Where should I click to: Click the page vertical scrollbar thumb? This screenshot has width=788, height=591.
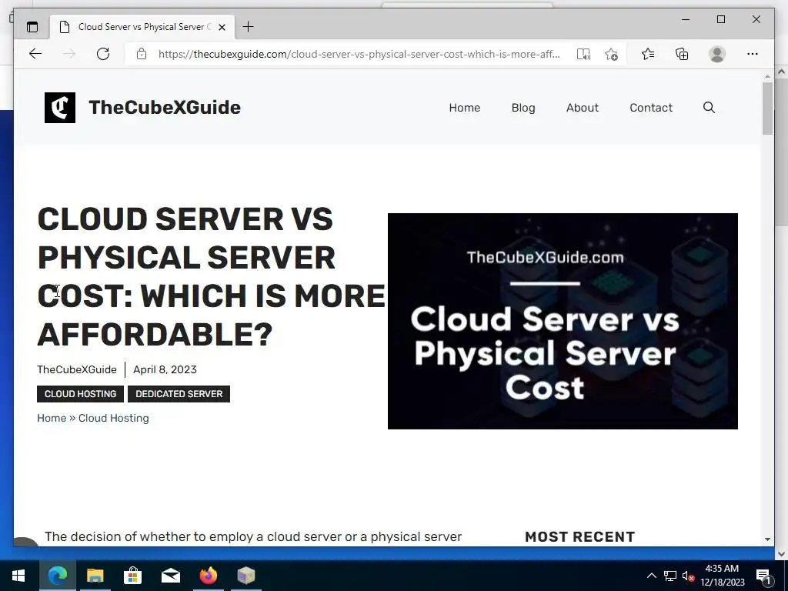(x=767, y=109)
